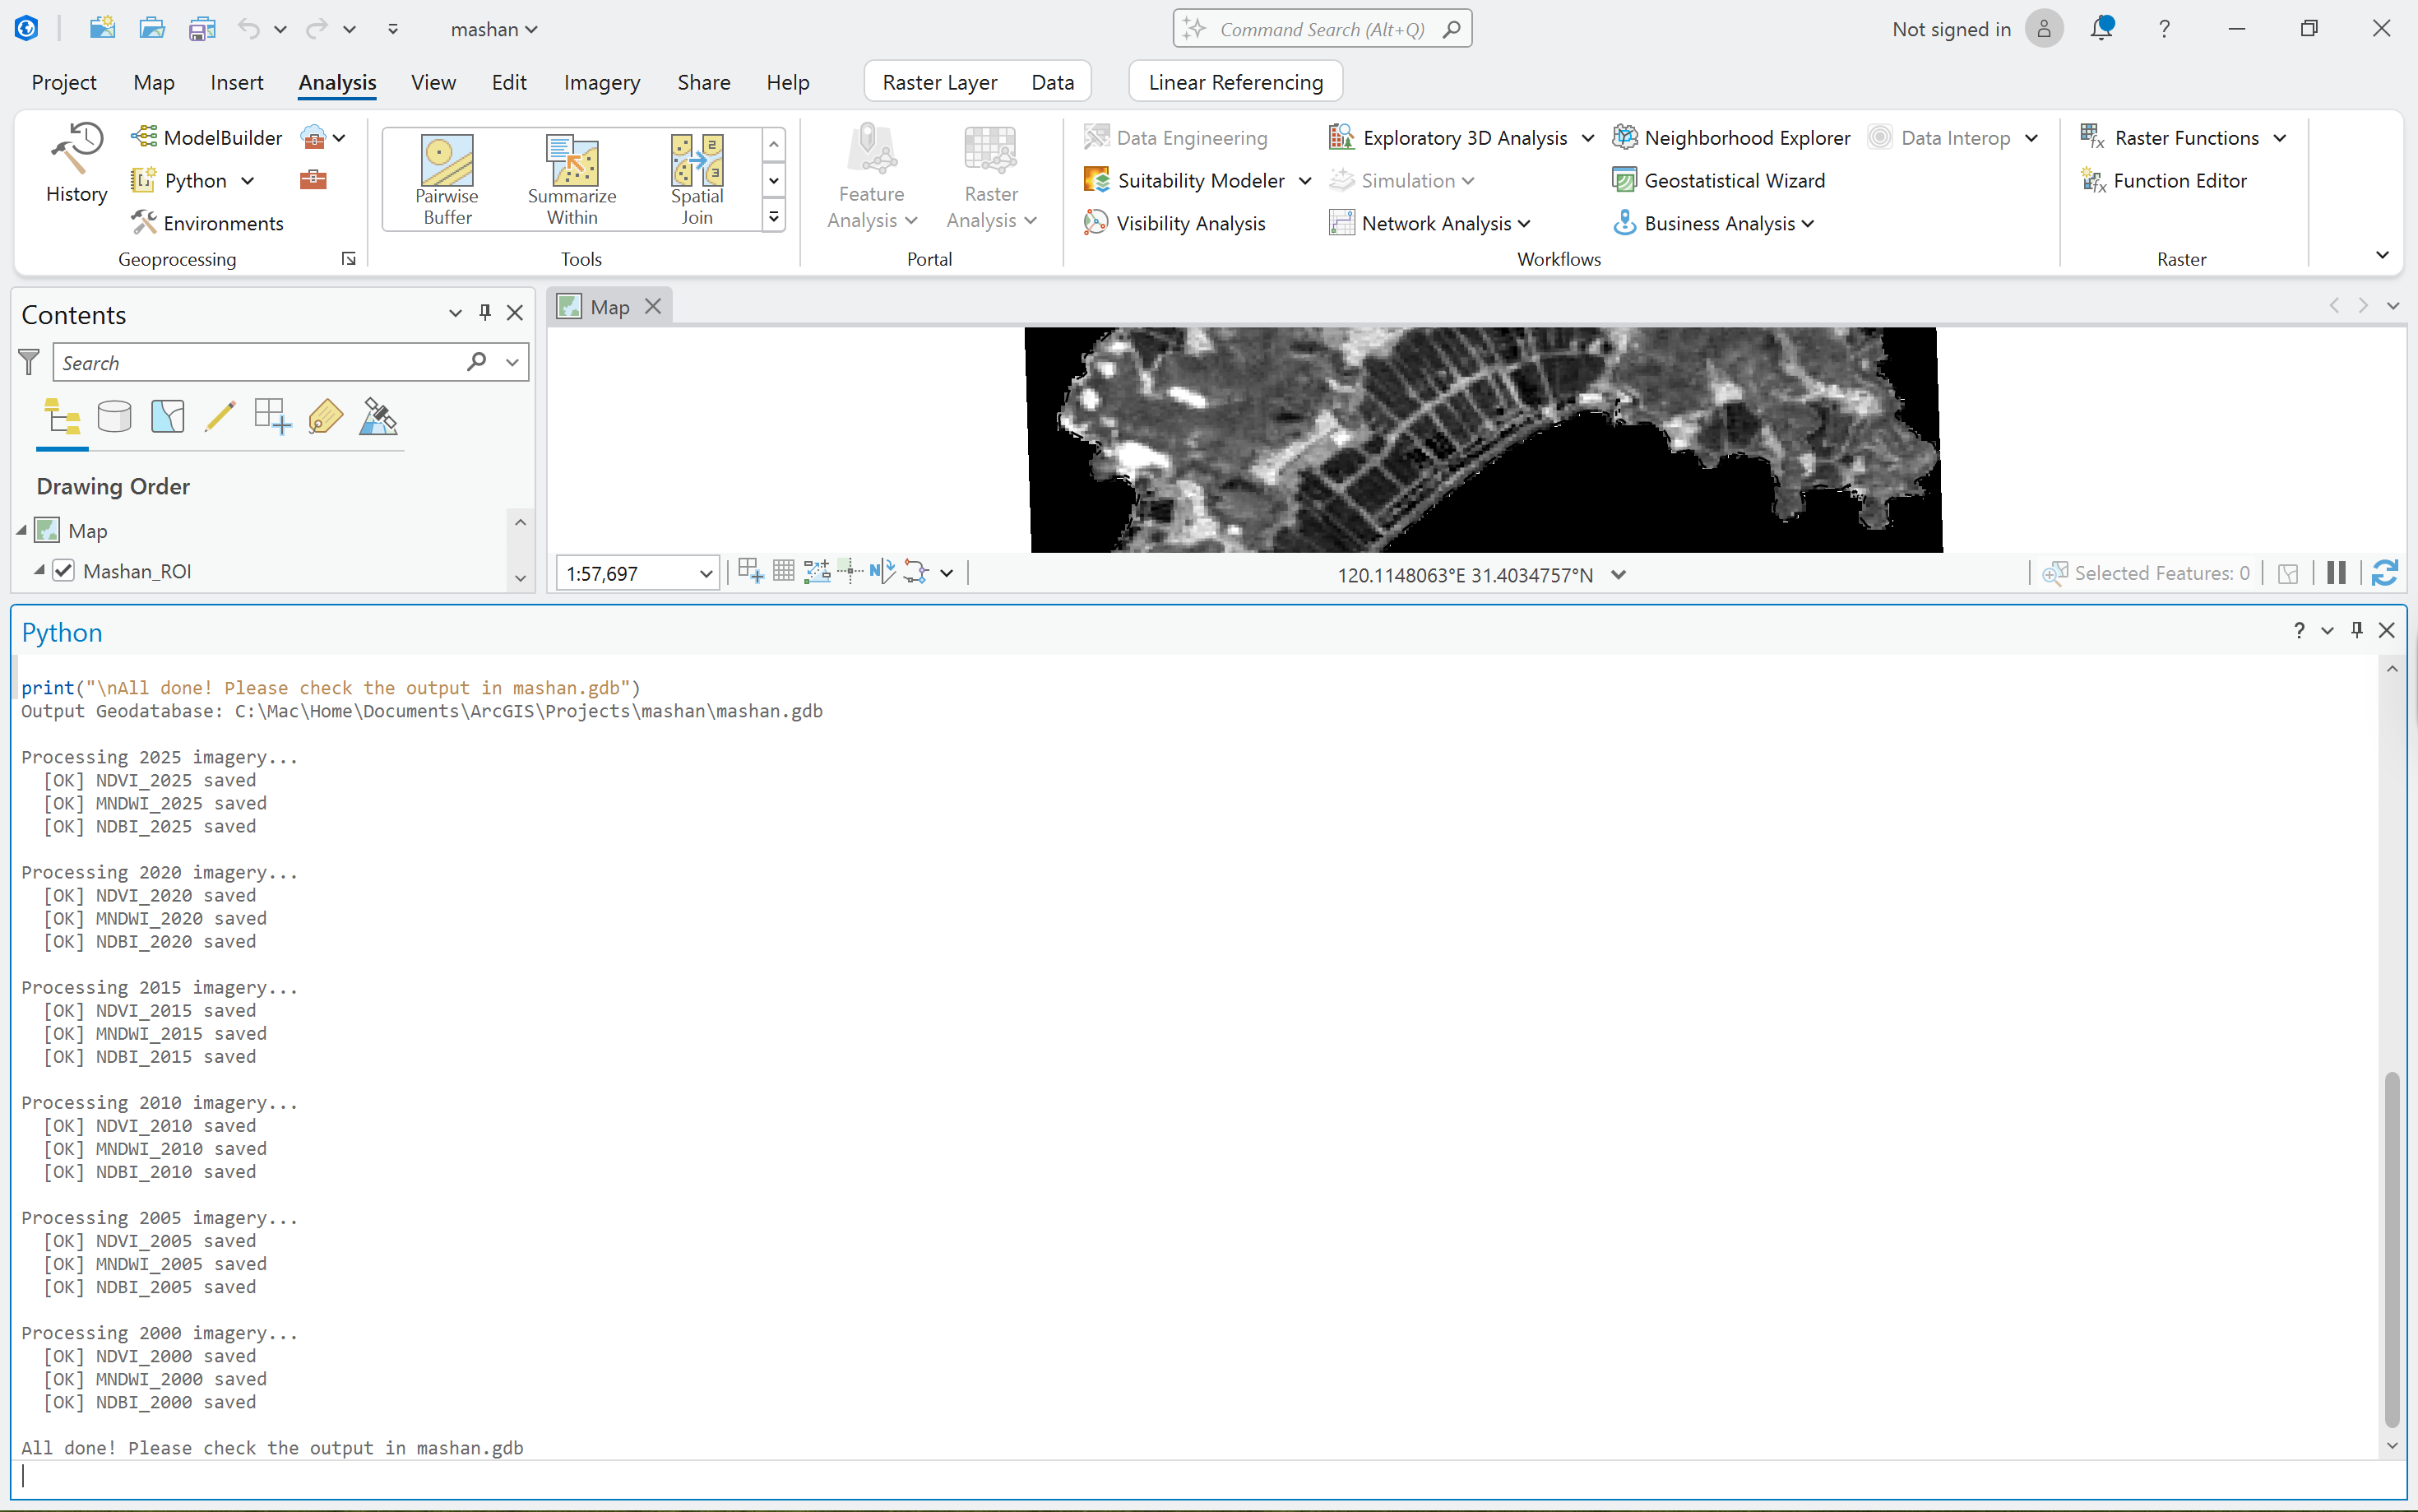Open the ModelBuilder window
Viewport: 2418px width, 1512px height.
pyautogui.click(x=207, y=137)
